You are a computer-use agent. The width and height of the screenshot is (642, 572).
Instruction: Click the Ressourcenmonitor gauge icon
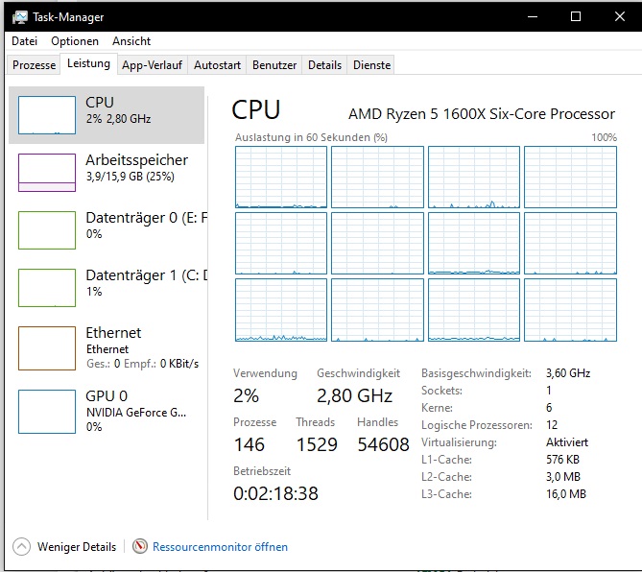pos(140,547)
